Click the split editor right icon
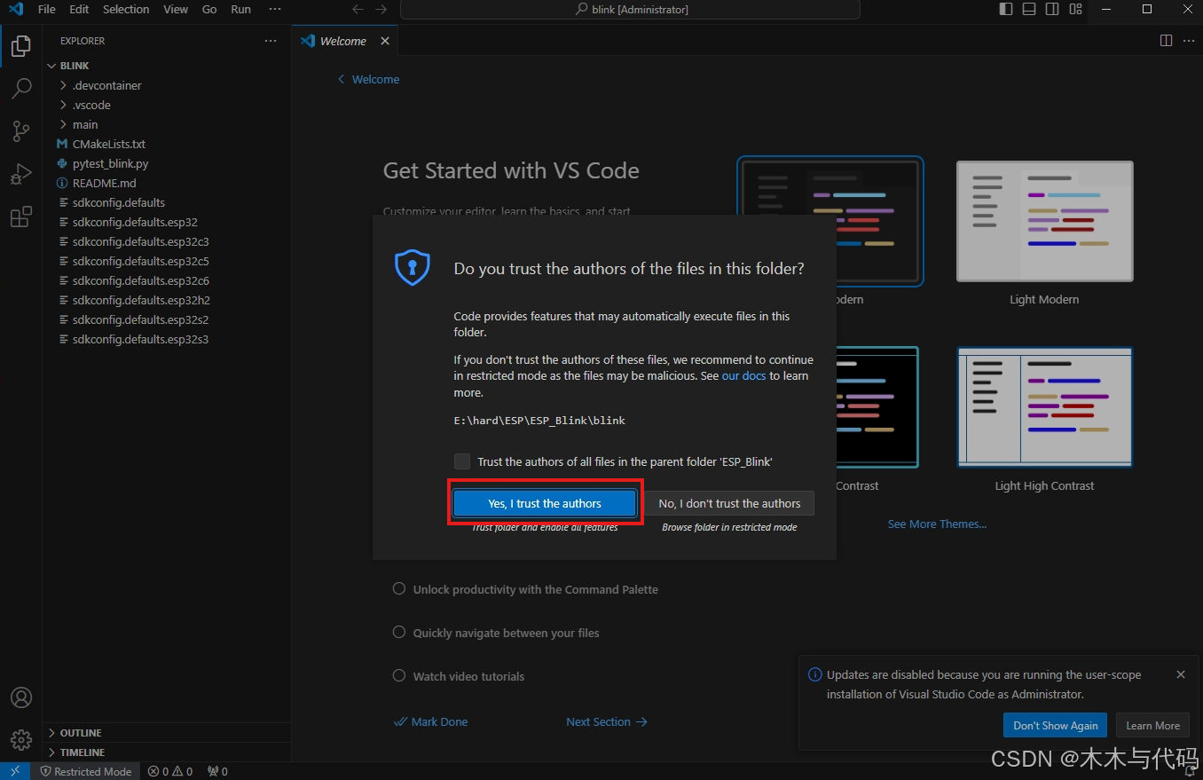The height and width of the screenshot is (780, 1203). pyautogui.click(x=1166, y=41)
